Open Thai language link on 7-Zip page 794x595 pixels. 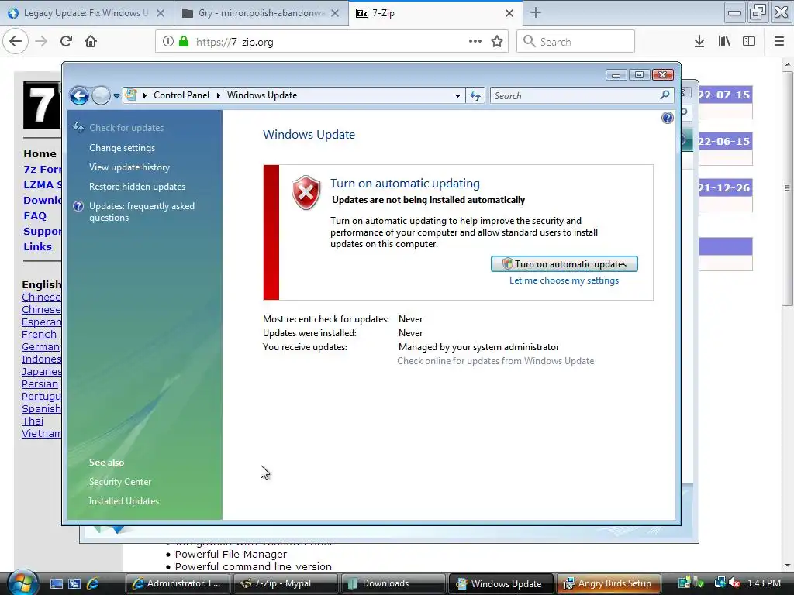33,421
